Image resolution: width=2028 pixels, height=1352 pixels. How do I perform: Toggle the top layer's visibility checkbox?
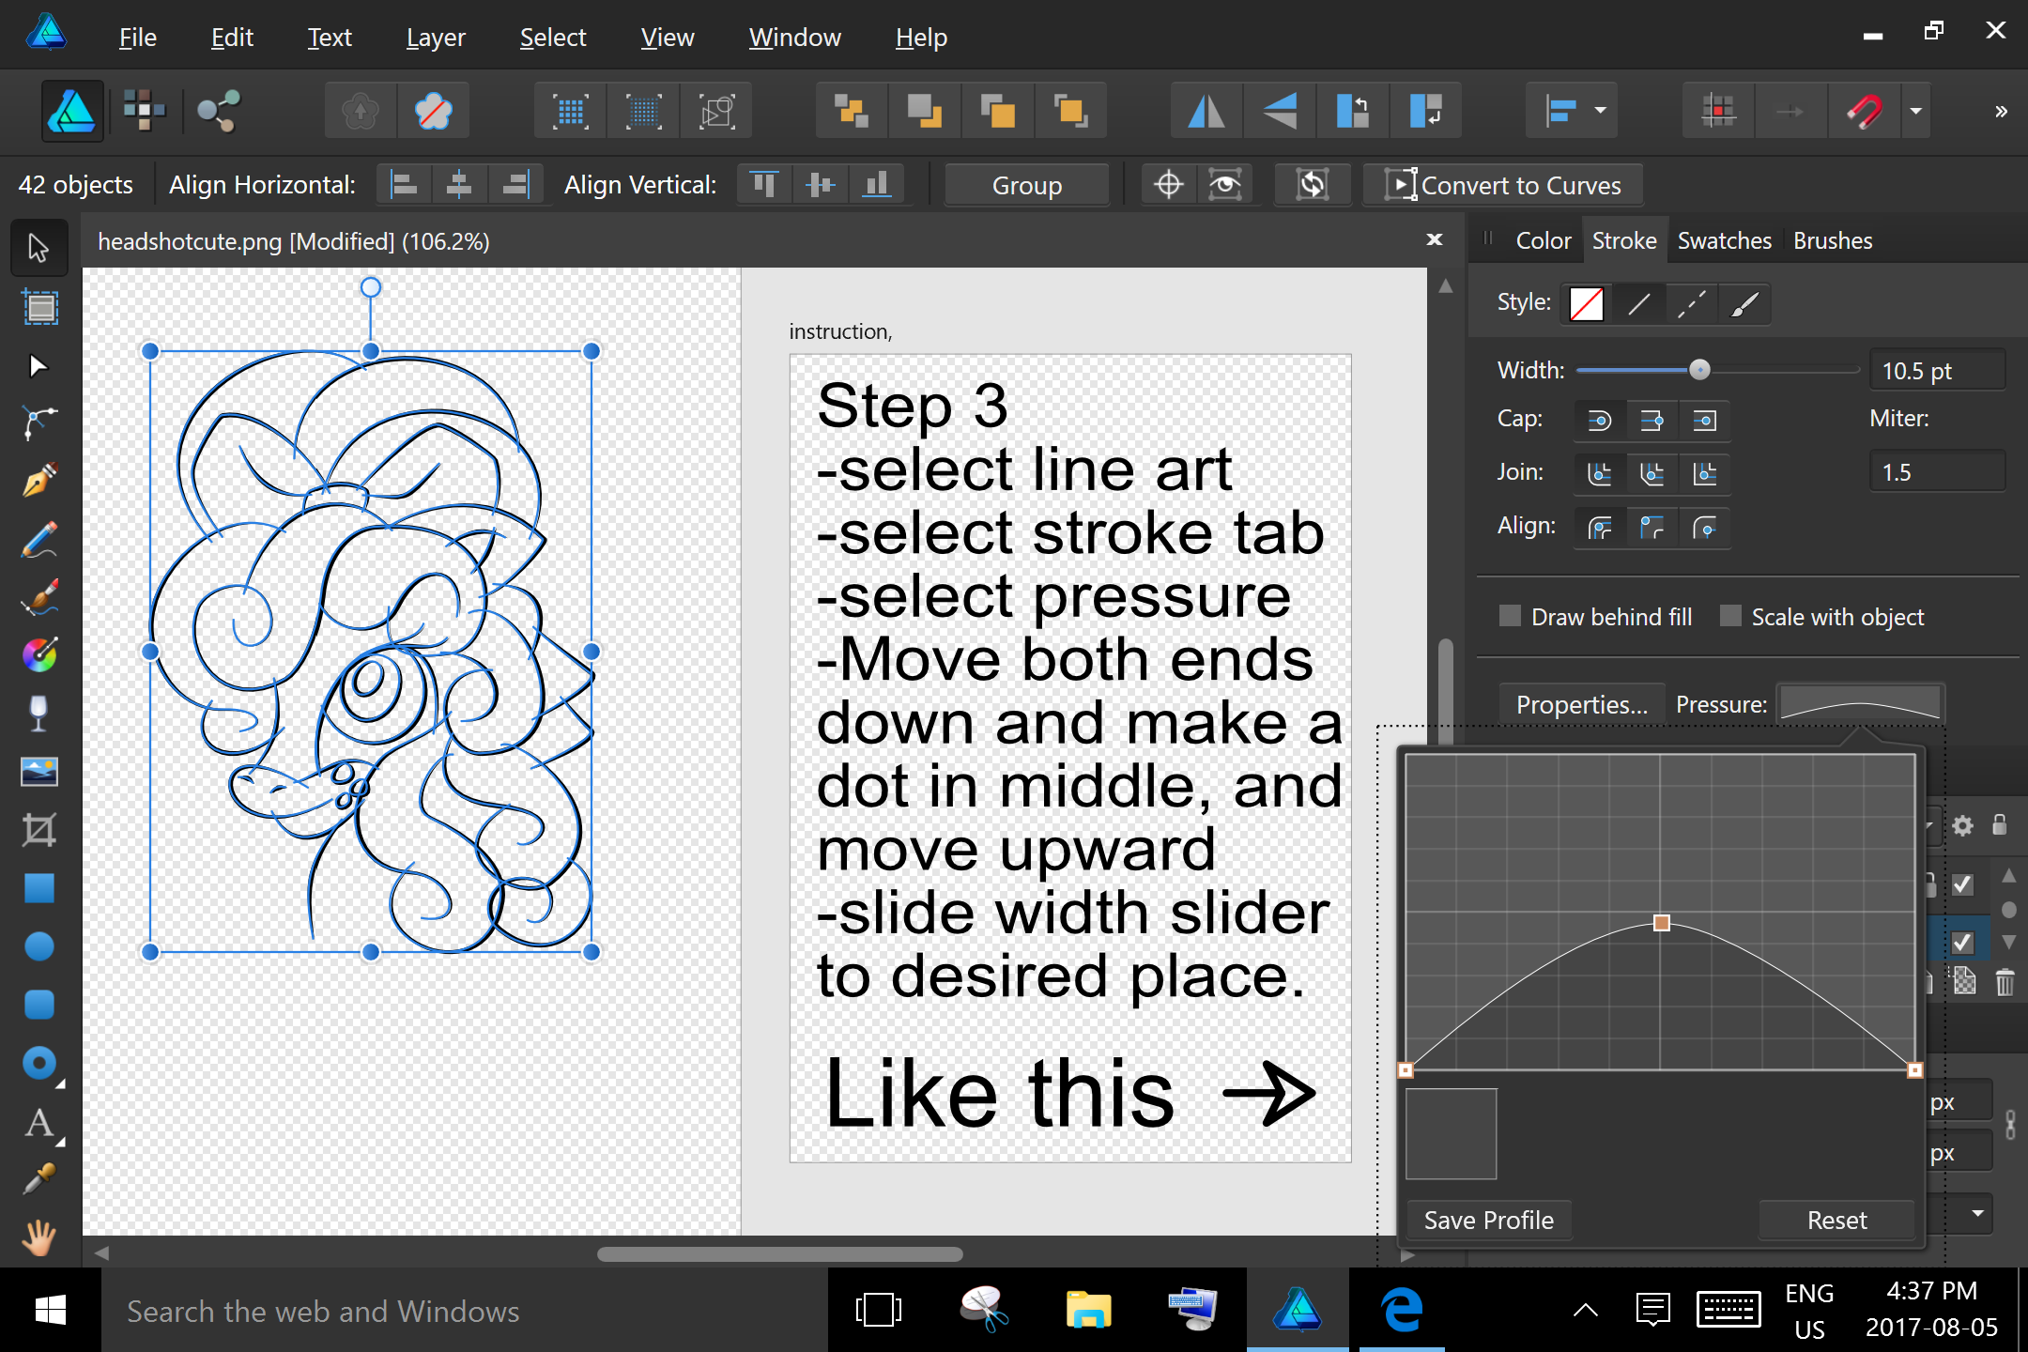[1961, 883]
